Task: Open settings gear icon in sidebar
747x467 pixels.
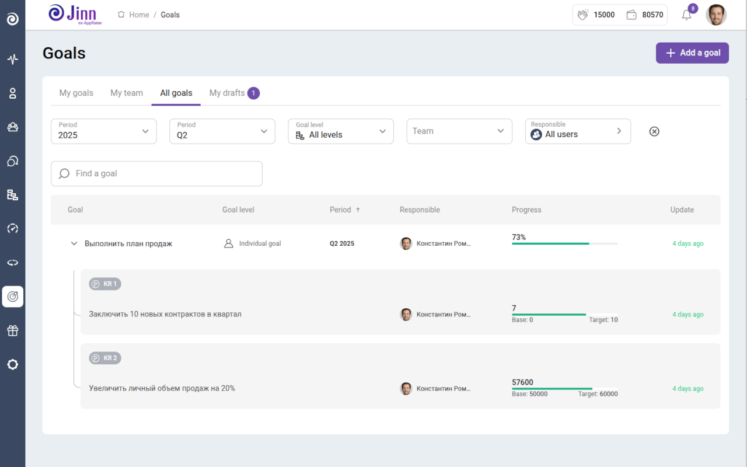Action: point(12,364)
